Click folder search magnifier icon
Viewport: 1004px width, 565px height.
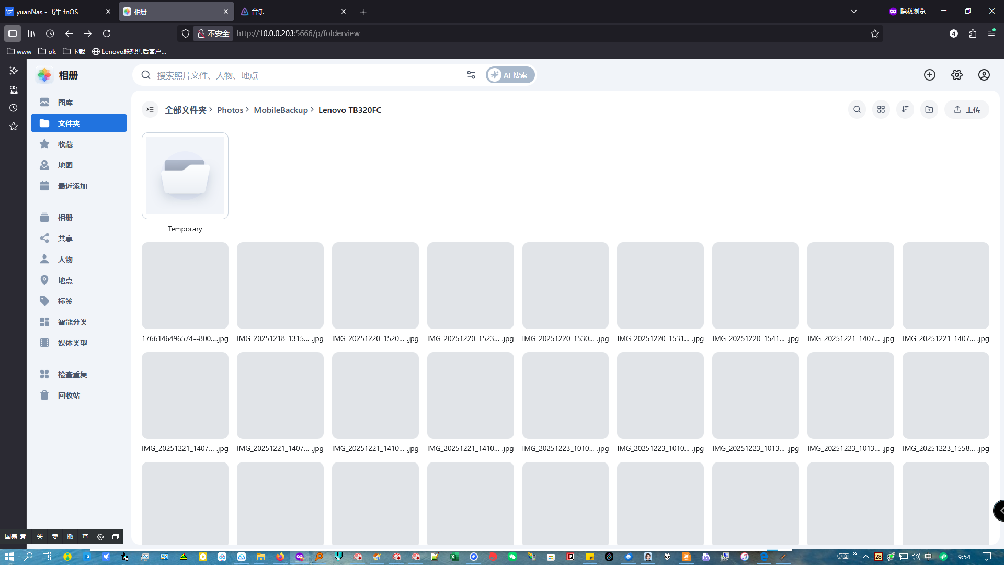point(857,109)
